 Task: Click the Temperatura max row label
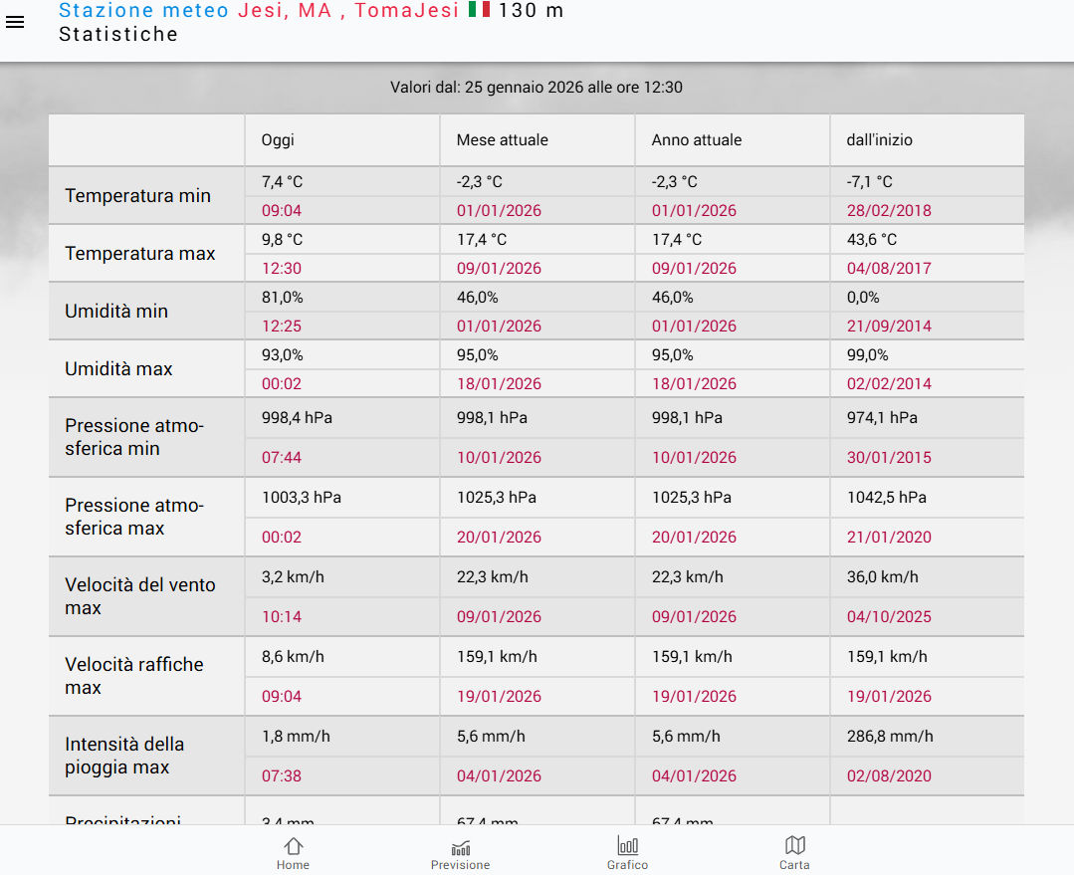tap(140, 254)
